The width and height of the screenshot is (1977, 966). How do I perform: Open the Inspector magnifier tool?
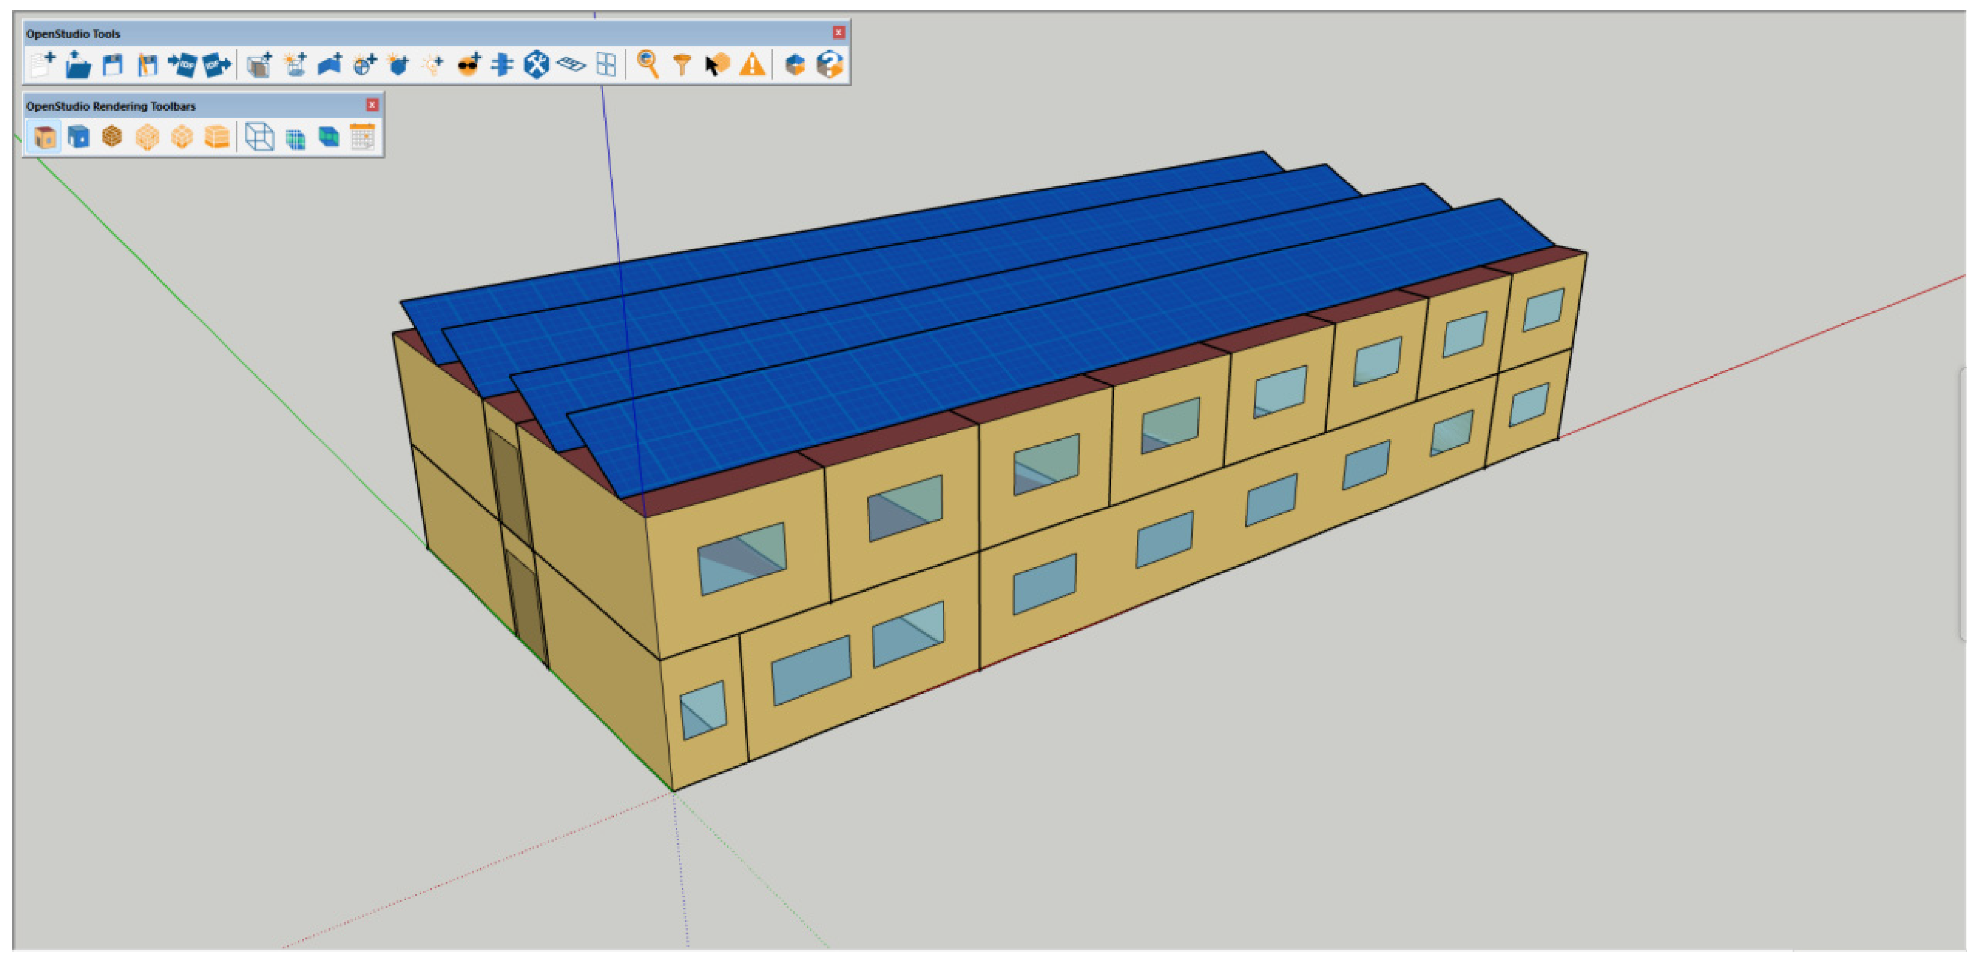pos(648,64)
